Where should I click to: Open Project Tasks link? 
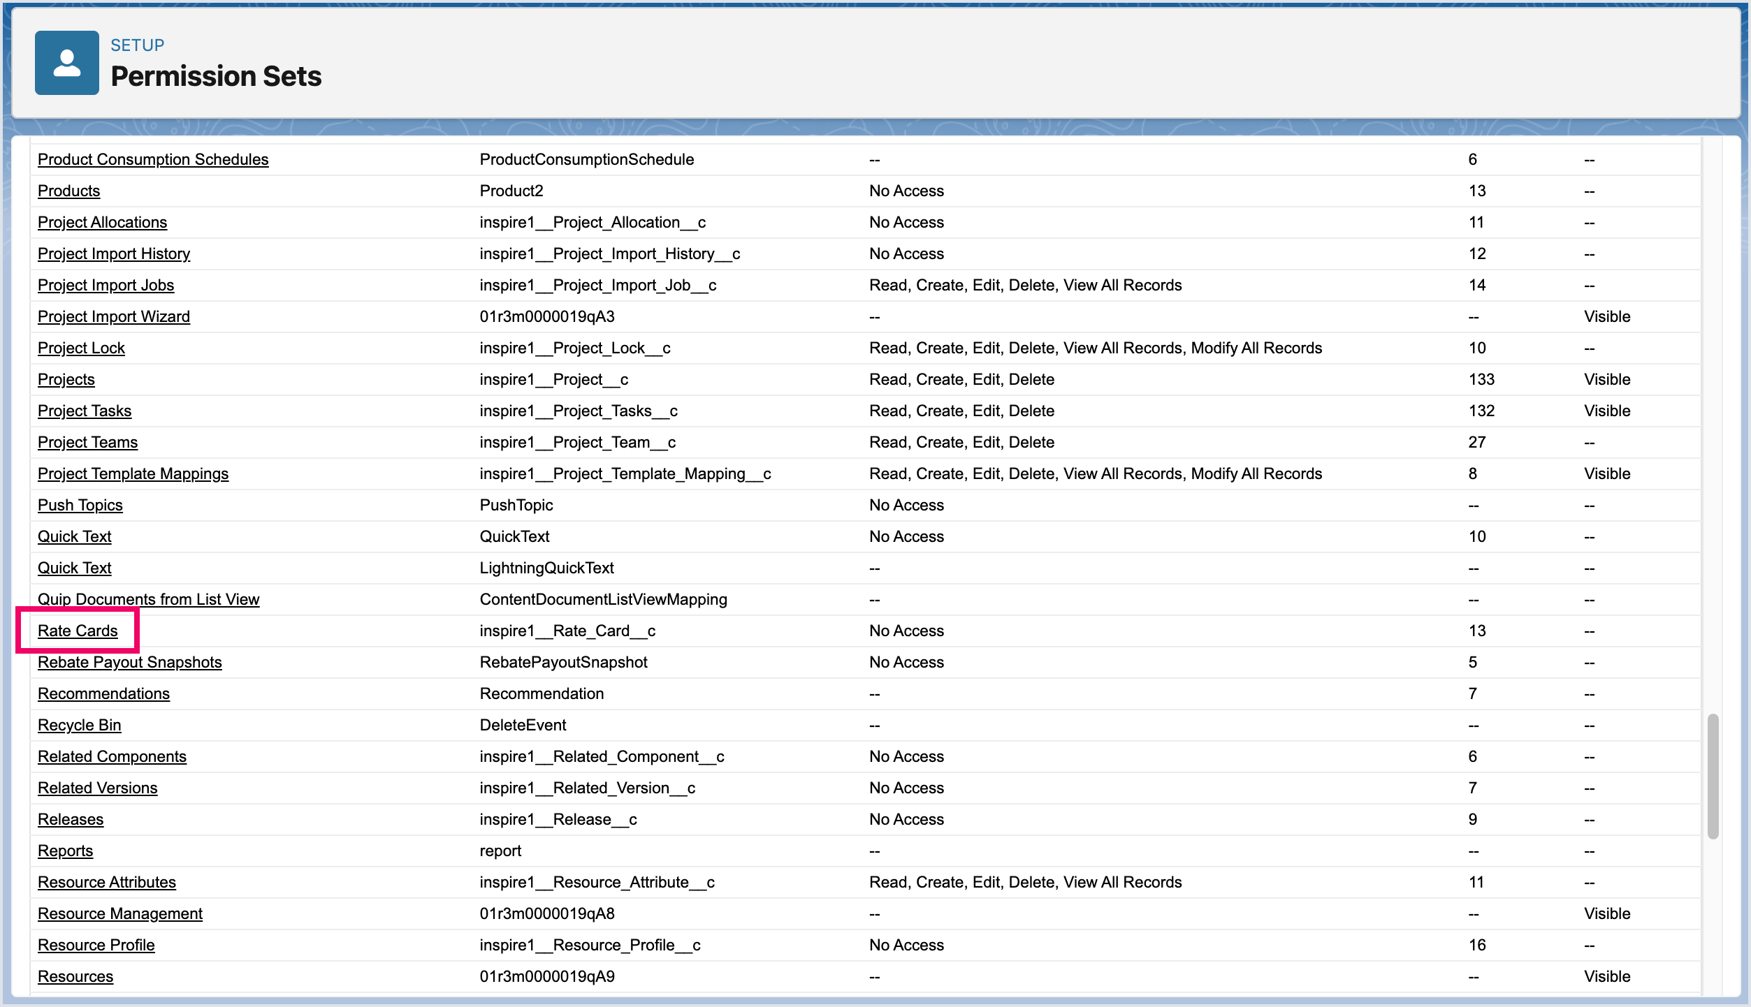[x=85, y=411]
